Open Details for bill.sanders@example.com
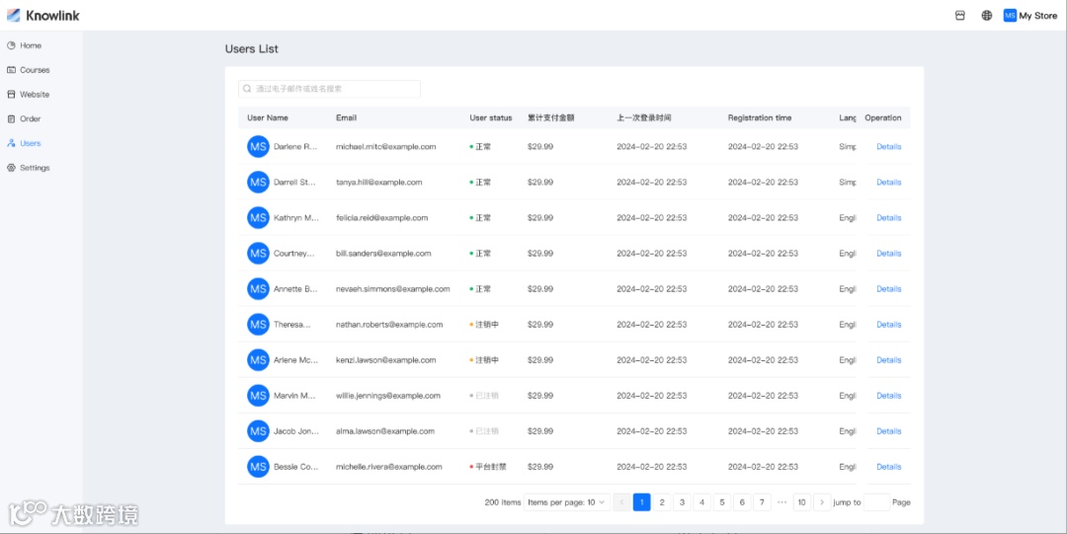The image size is (1067, 534). pos(889,253)
